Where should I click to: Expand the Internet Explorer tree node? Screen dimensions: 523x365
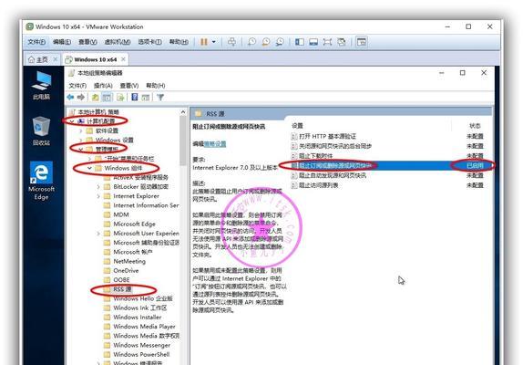click(x=98, y=196)
